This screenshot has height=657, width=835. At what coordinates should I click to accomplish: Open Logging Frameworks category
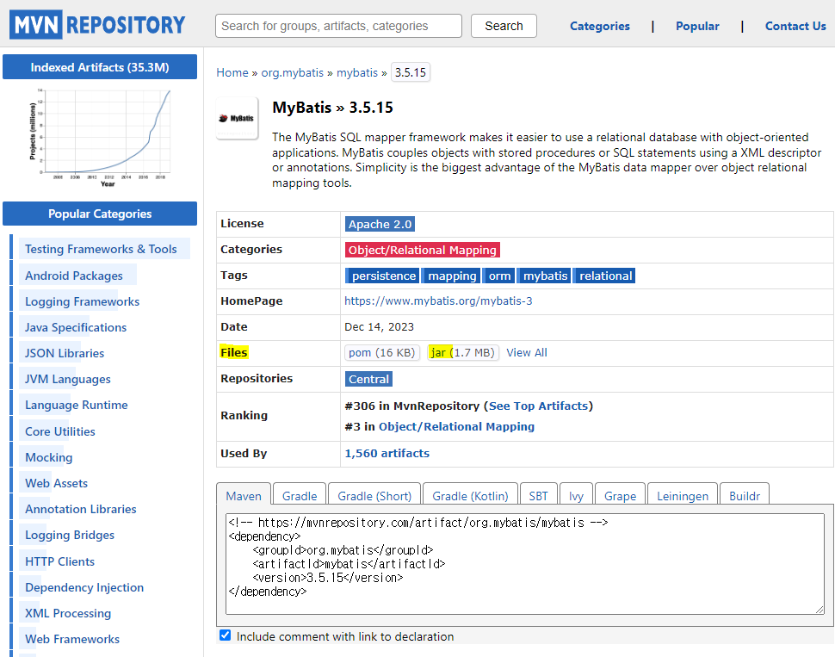coord(82,301)
